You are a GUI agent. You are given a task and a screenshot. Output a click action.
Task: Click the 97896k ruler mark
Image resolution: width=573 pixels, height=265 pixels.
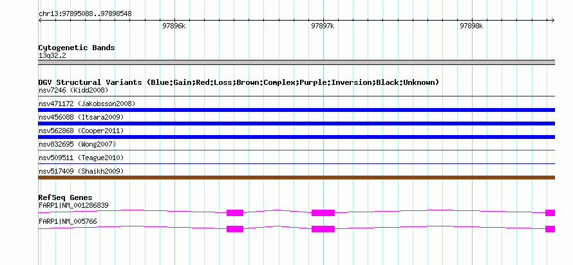(174, 26)
